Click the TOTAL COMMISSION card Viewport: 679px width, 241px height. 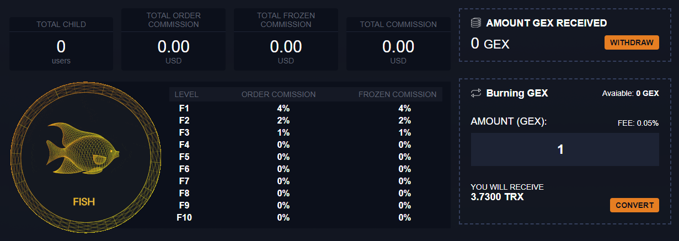click(x=398, y=44)
